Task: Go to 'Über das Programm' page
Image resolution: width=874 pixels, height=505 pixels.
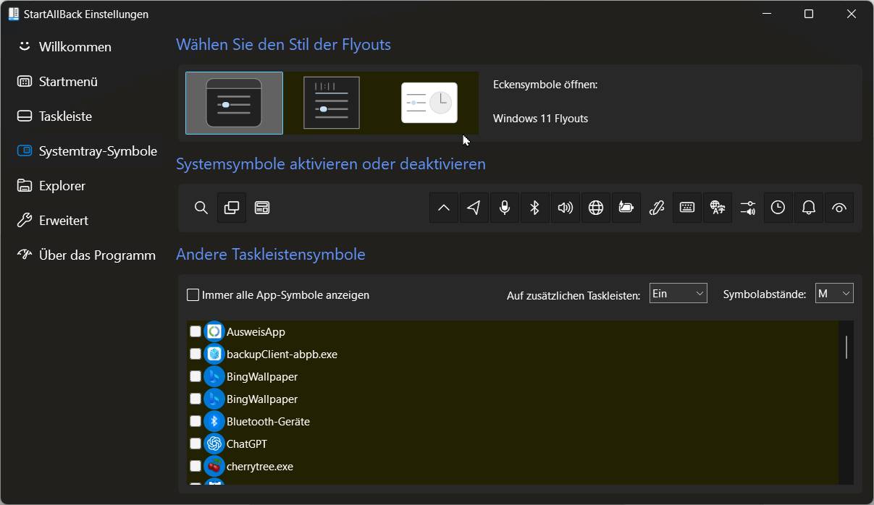Action: (x=96, y=255)
